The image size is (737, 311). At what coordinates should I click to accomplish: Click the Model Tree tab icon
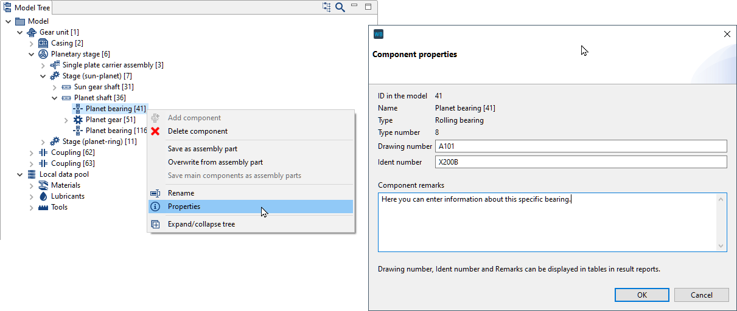tap(8, 7)
